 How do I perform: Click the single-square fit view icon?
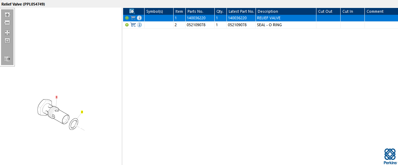tap(7, 41)
